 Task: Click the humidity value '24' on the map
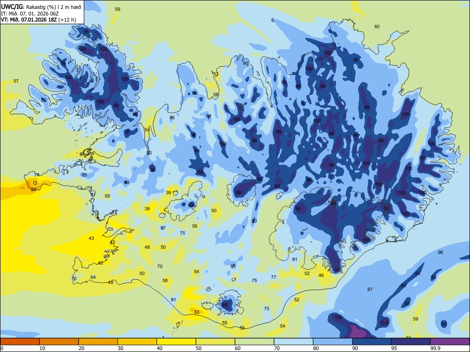pyautogui.click(x=33, y=190)
